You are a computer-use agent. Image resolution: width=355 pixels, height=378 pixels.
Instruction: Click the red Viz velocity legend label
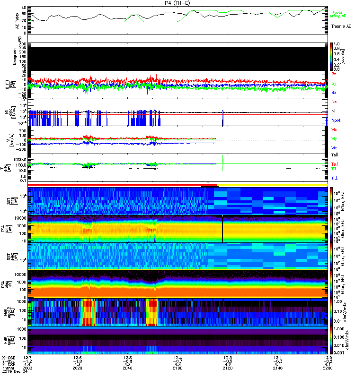pos(334,129)
